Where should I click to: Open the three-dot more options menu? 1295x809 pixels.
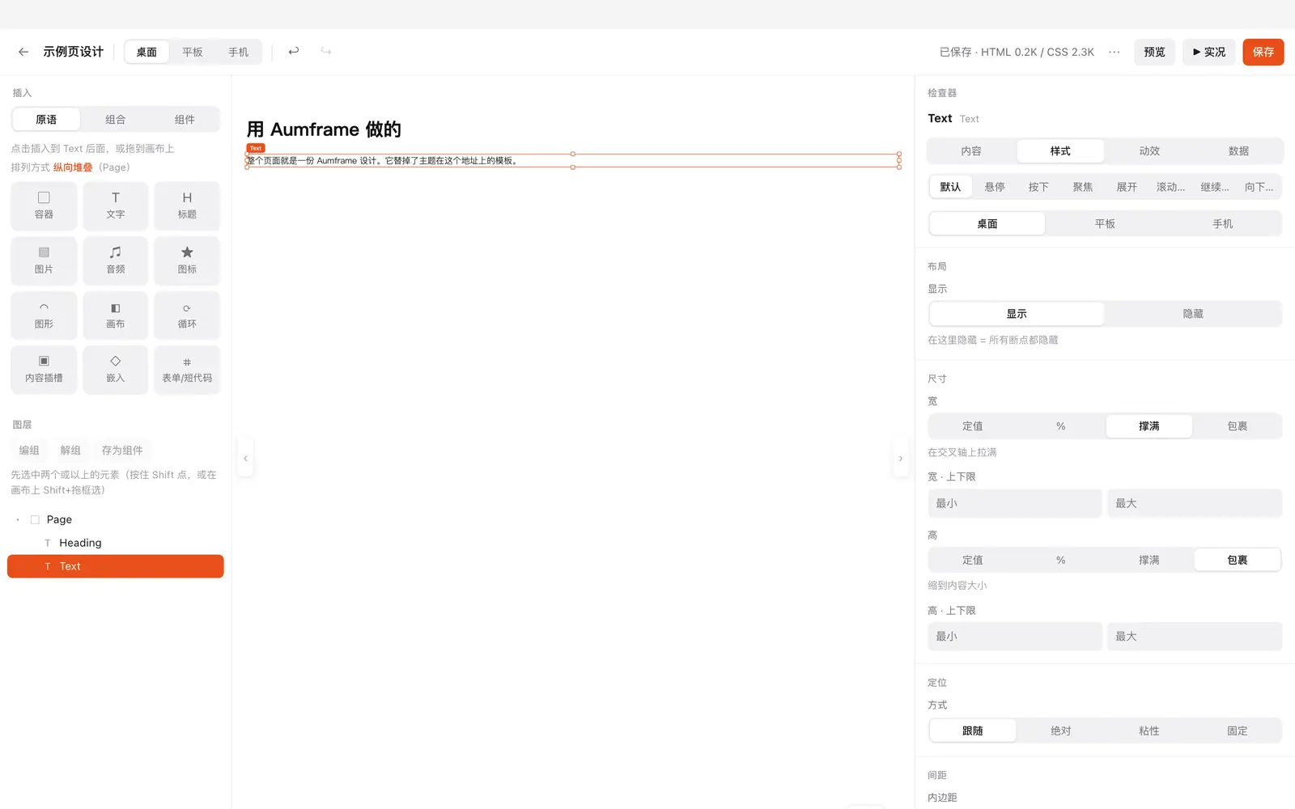click(1115, 52)
